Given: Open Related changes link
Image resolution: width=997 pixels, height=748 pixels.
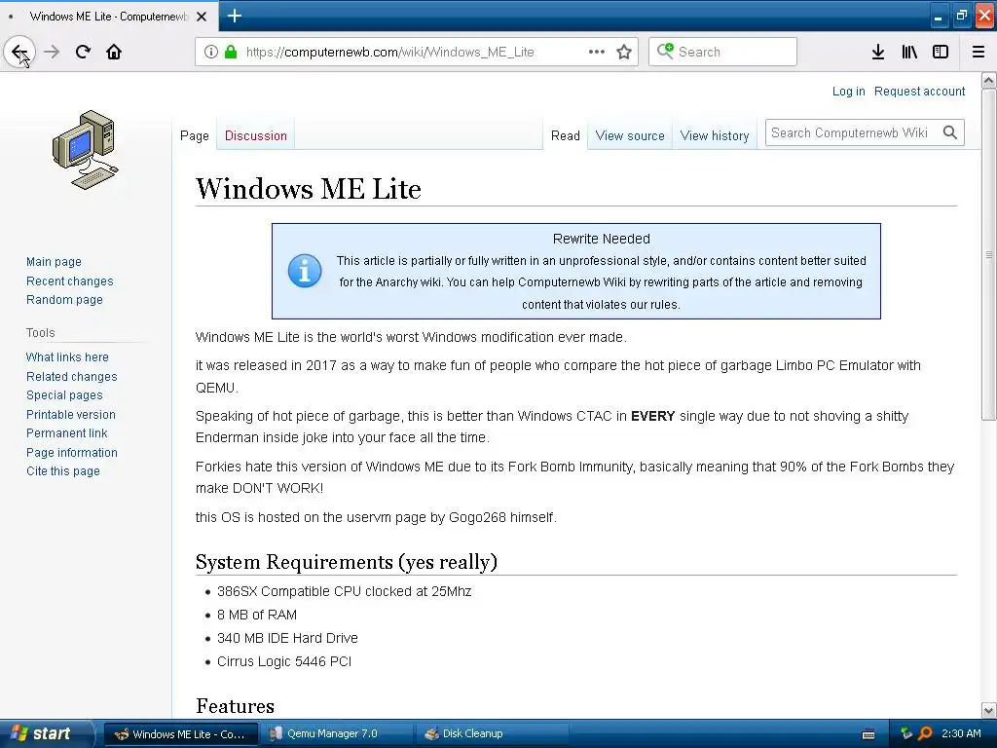Looking at the screenshot, I should pyautogui.click(x=72, y=377).
